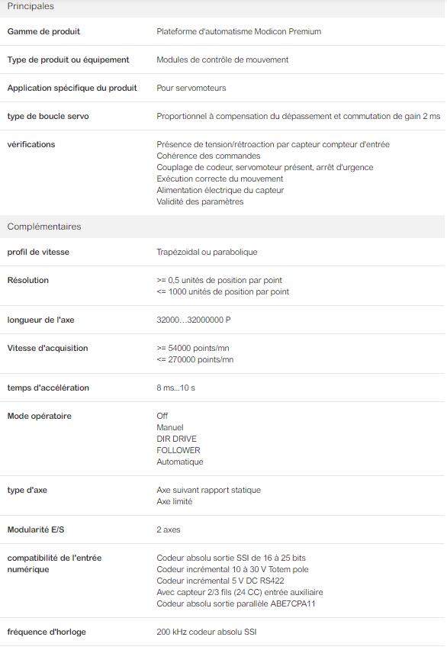The width and height of the screenshot is (447, 650).
Task: Select the Gamme de produit label
Action: click(x=43, y=31)
